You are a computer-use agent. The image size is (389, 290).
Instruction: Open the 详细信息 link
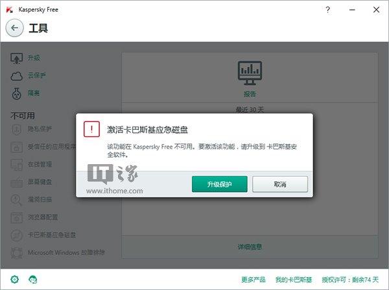250,247
